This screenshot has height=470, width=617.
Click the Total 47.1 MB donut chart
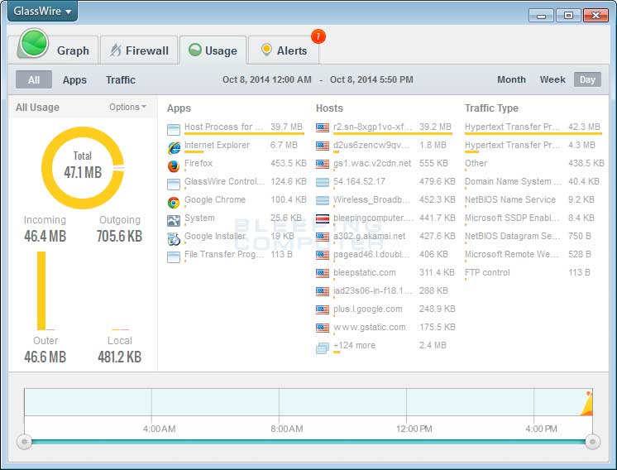(x=83, y=168)
